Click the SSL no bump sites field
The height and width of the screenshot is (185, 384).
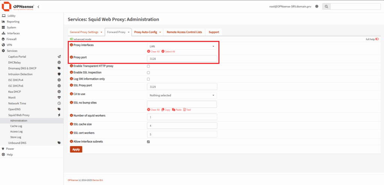click(x=182, y=104)
